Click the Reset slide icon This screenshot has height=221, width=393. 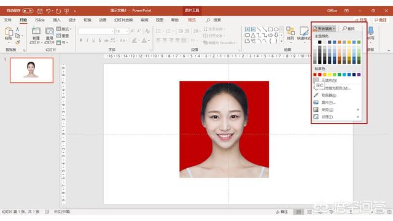(x=59, y=36)
